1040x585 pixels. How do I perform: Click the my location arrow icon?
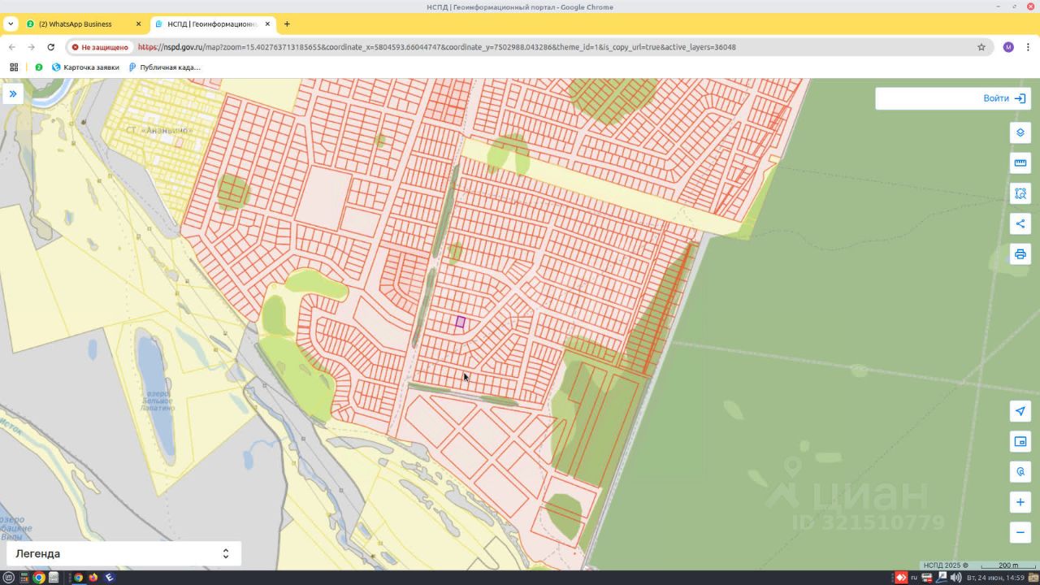click(1020, 411)
